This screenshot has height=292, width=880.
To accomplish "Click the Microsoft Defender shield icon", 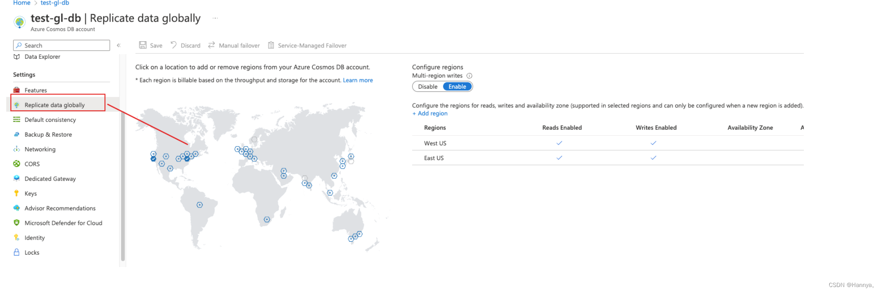I will click(17, 223).
